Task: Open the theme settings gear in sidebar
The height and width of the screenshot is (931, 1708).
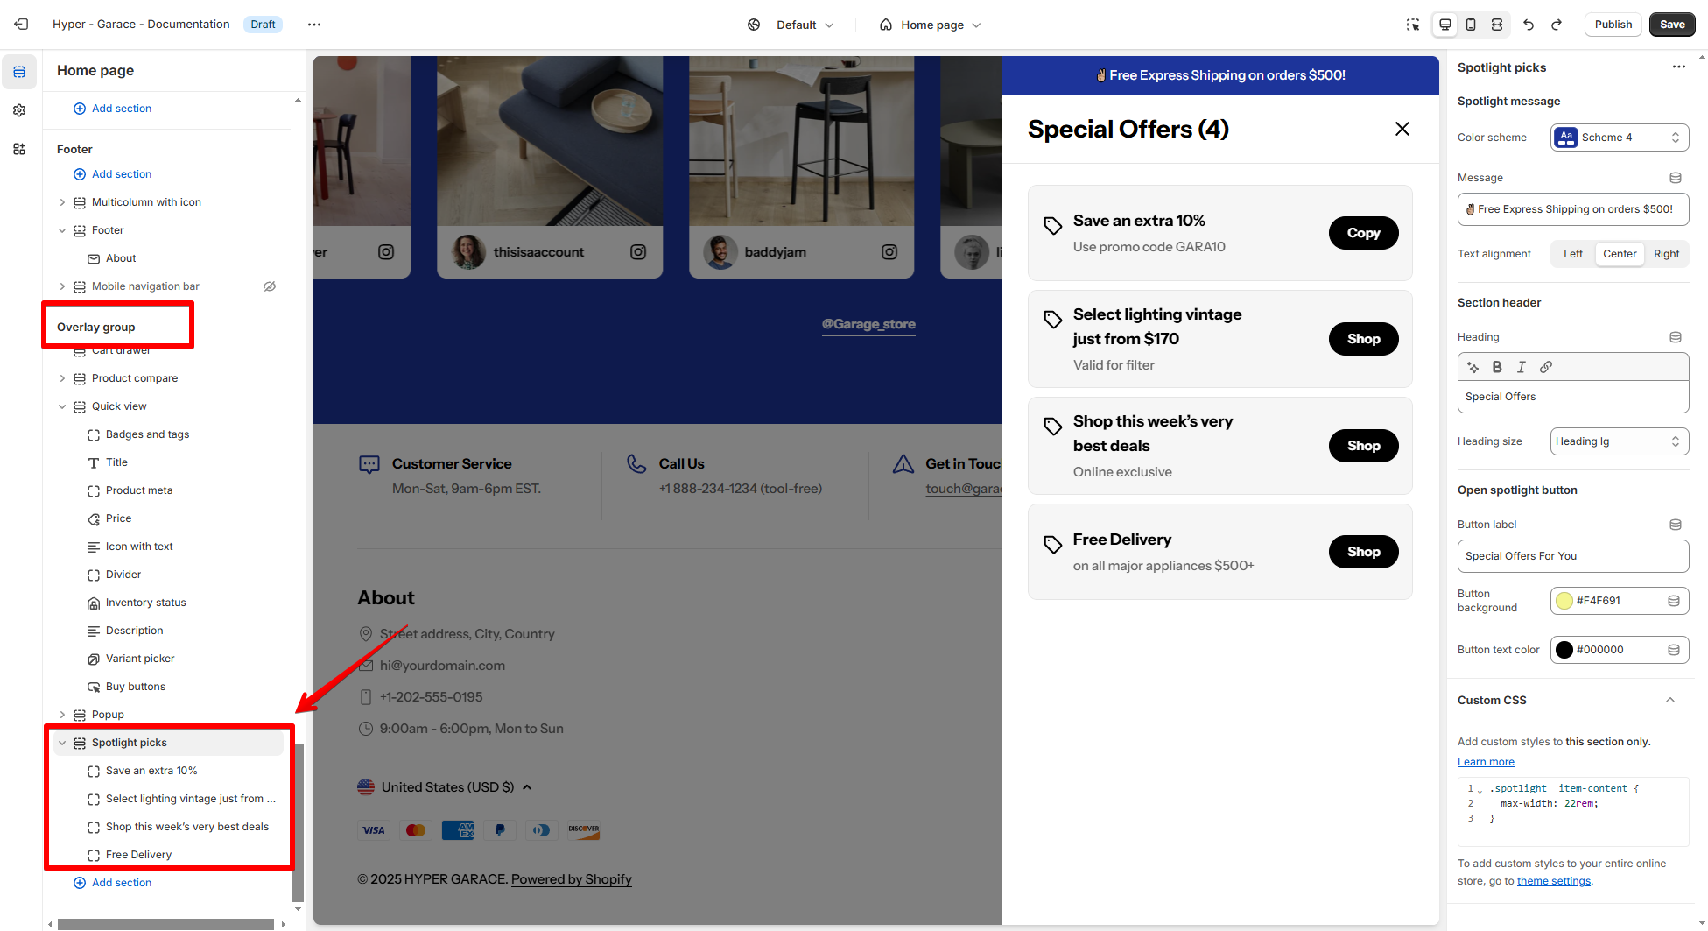Action: click(19, 110)
